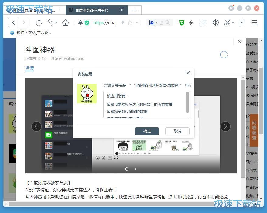This screenshot has width=267, height=213.
Task: Close the 安装应用 dialog
Action: [x=188, y=73]
